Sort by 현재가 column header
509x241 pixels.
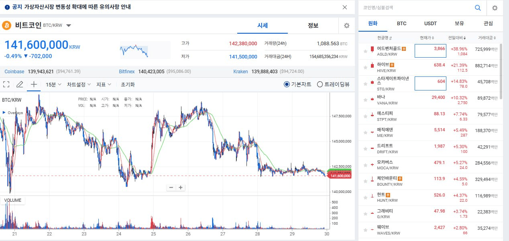pyautogui.click(x=427, y=38)
